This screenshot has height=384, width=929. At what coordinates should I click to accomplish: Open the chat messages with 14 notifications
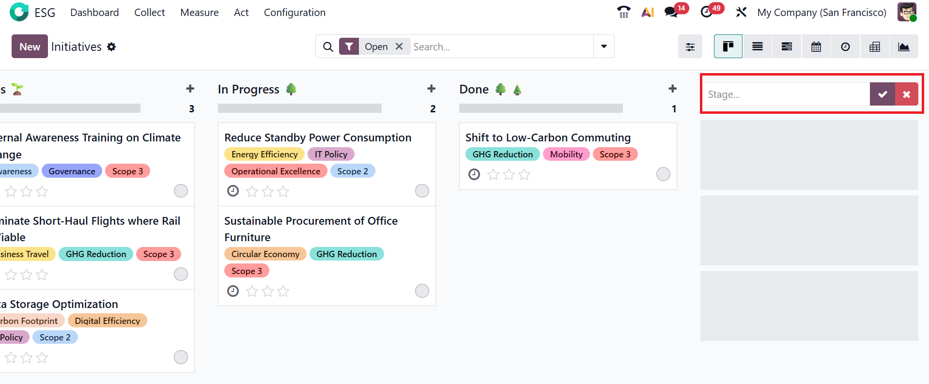tap(671, 12)
